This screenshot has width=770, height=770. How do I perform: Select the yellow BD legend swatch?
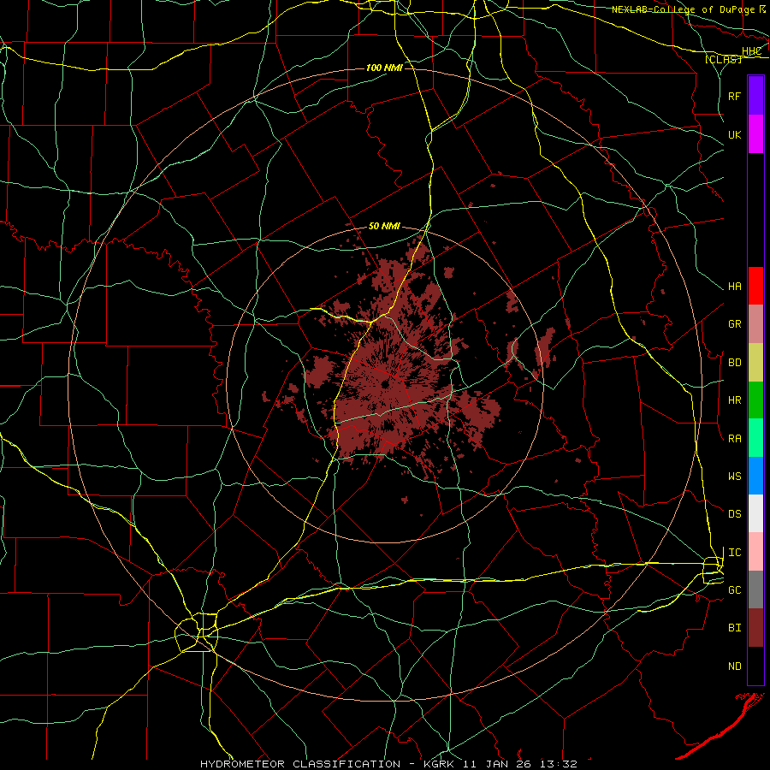coord(755,363)
